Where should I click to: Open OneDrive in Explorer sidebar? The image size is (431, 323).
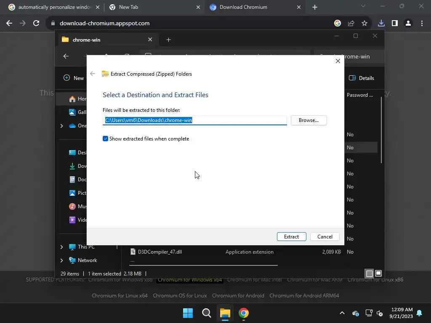pos(78,125)
